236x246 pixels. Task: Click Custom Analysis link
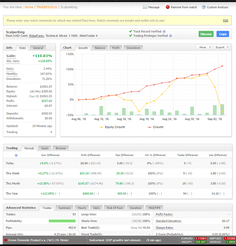click(217, 7)
